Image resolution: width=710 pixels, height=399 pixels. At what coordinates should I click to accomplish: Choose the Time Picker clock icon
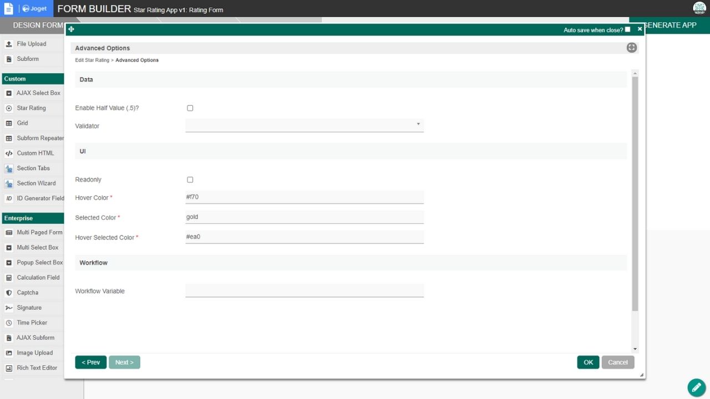(x=9, y=323)
